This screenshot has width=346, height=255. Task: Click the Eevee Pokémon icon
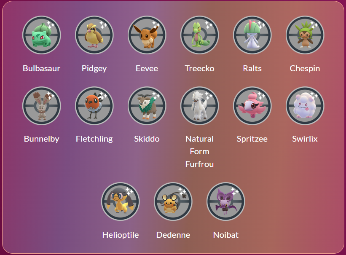tap(147, 35)
